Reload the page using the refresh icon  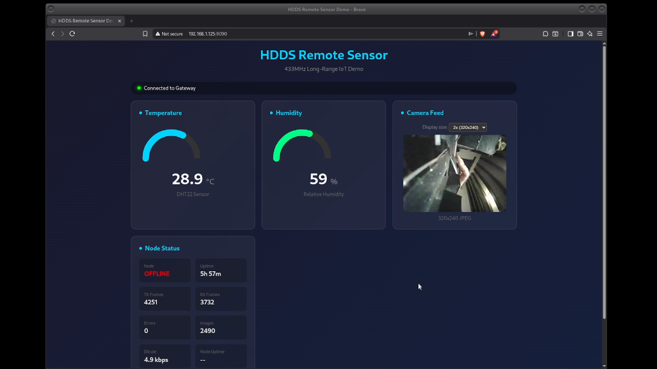pyautogui.click(x=72, y=33)
